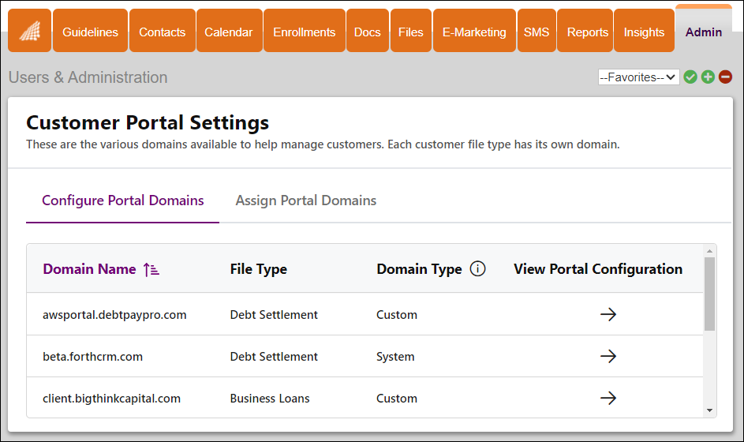Go to the E-Marketing tab

click(x=474, y=30)
